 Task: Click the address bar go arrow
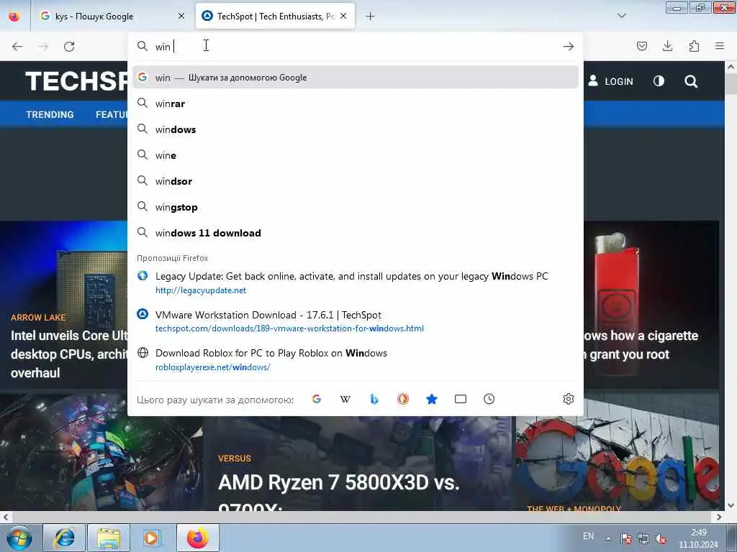pyautogui.click(x=569, y=46)
